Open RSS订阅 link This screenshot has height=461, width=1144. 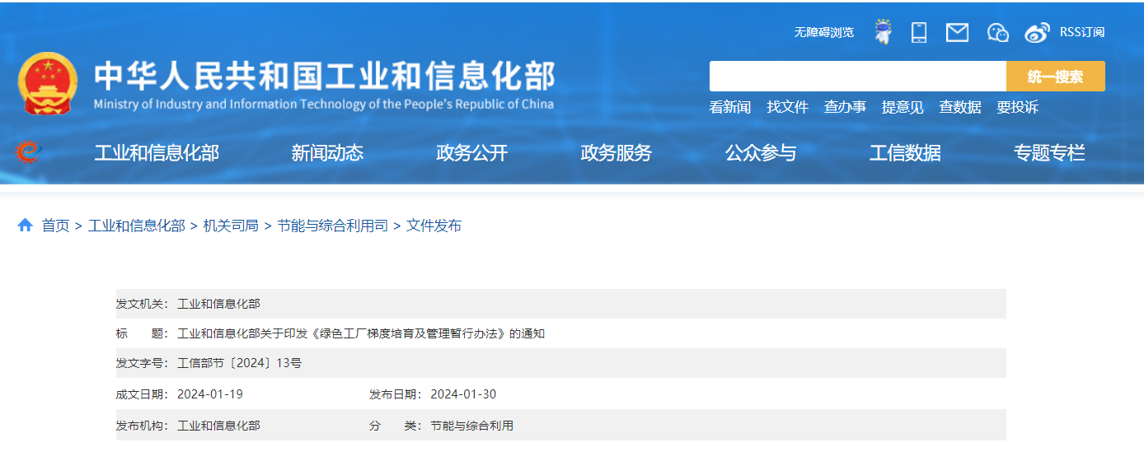(1082, 32)
